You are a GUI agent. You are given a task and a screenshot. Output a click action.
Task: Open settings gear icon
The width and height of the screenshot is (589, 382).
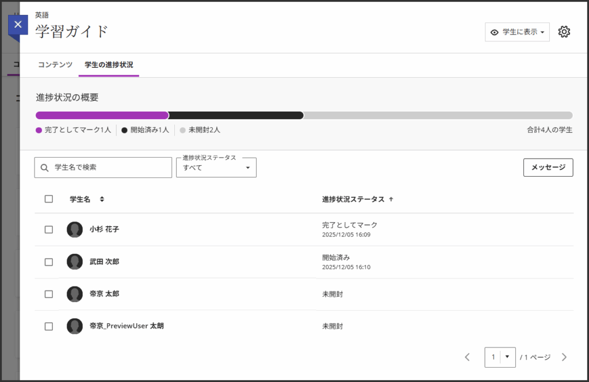click(564, 32)
